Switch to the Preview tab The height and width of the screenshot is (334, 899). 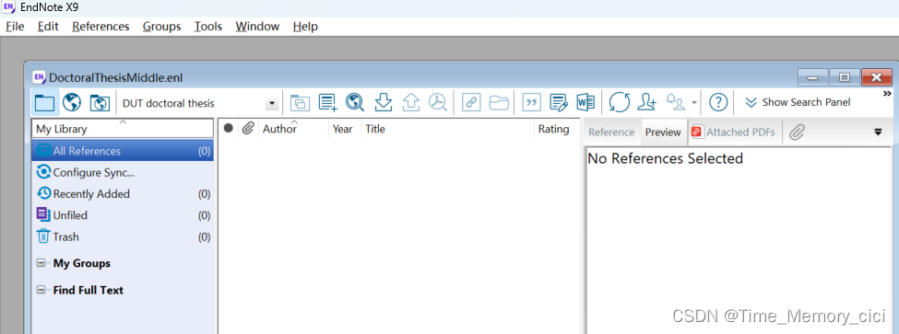[663, 132]
